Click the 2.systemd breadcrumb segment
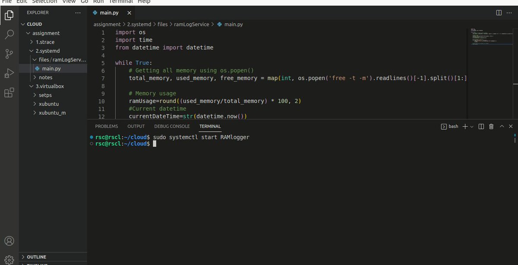The image size is (518, 265). point(139,24)
